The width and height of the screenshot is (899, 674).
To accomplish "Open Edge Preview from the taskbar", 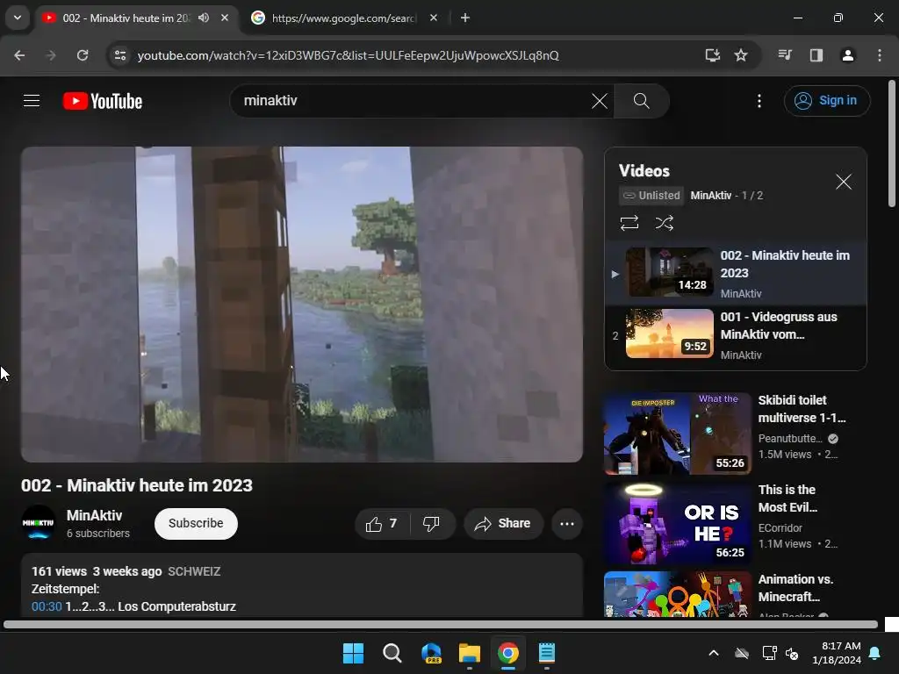I will (x=431, y=653).
